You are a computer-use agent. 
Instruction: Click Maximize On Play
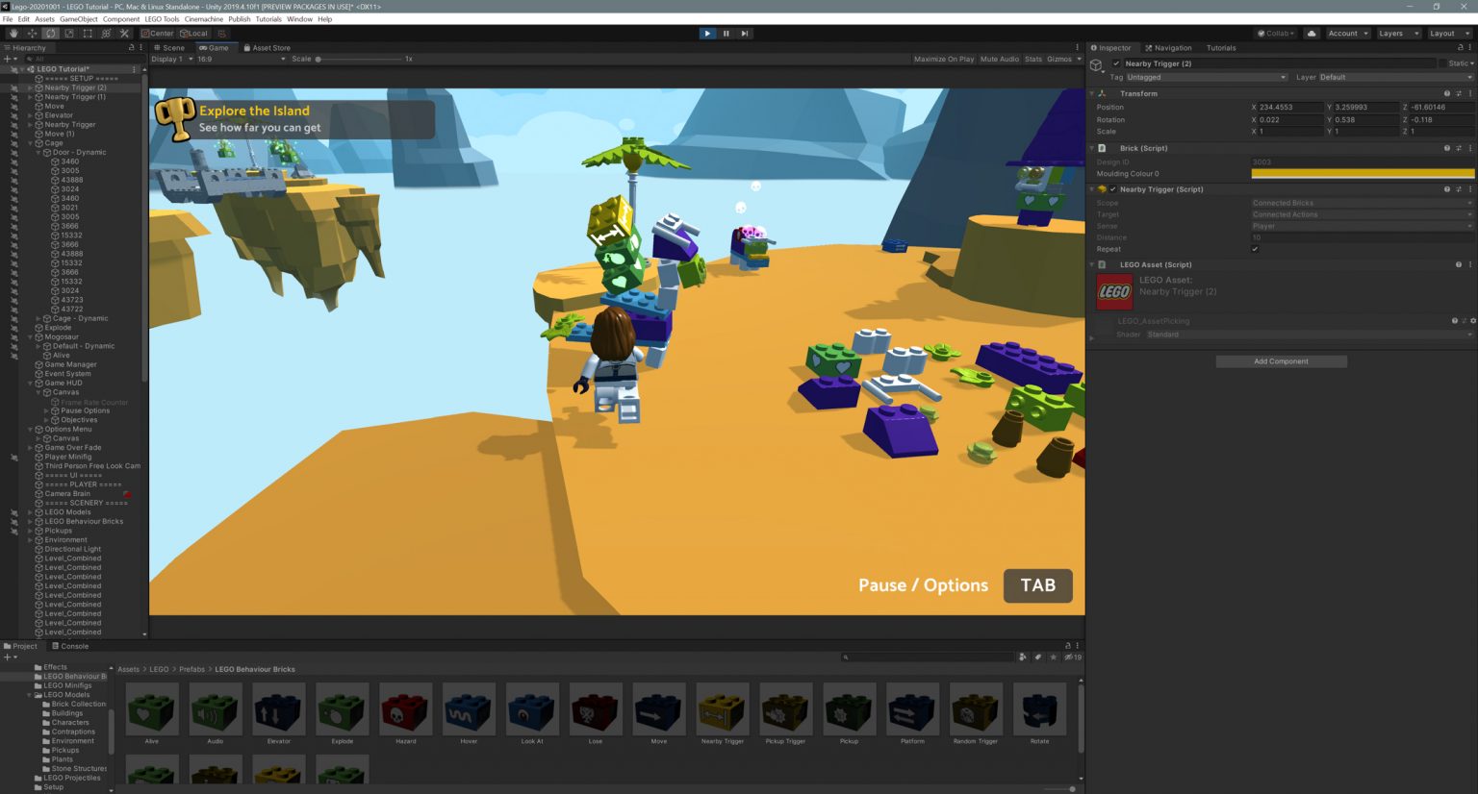(x=947, y=58)
